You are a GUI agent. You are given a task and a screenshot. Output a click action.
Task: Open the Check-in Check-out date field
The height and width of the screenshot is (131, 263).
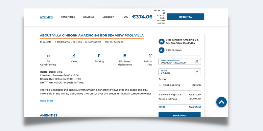[179, 62]
